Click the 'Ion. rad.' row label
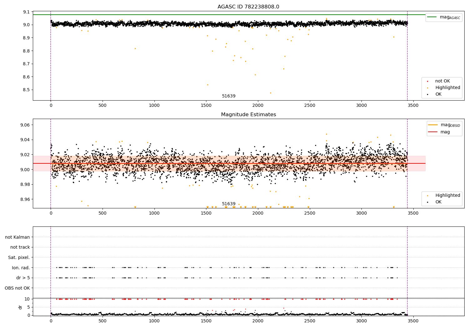The height and width of the screenshot is (328, 469). pyautogui.click(x=21, y=268)
